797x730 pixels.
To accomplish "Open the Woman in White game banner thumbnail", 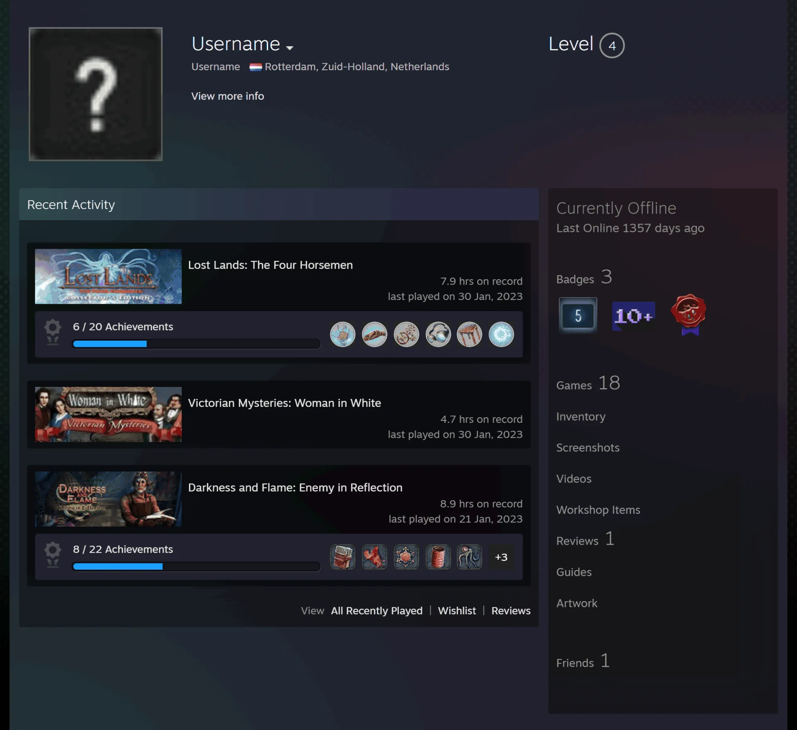I will (108, 414).
